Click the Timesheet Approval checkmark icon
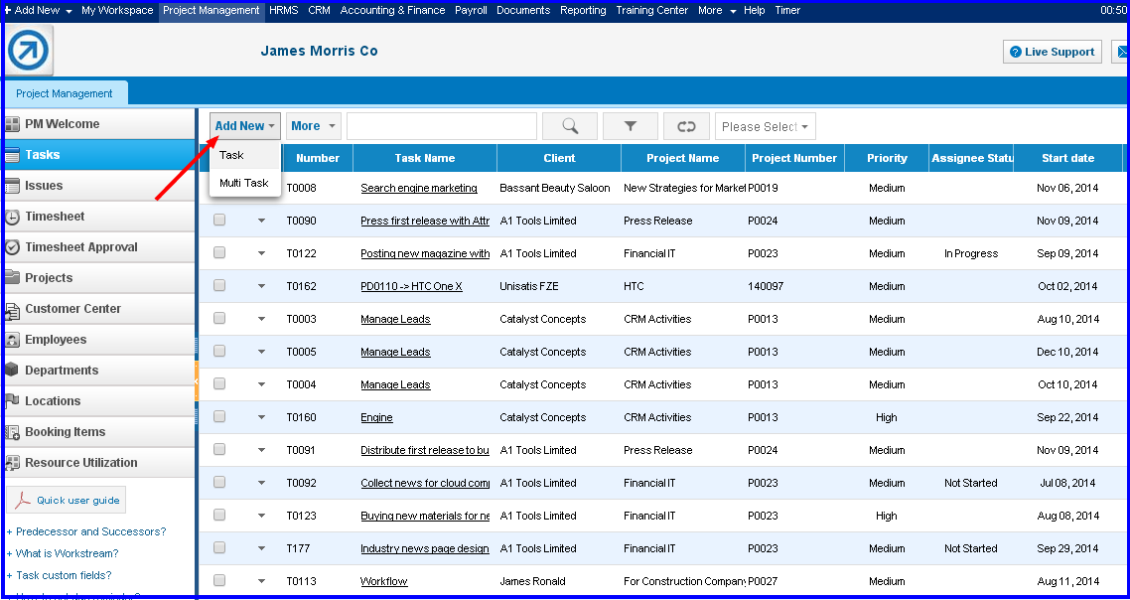Screen dimensions: 1130x600 pyautogui.click(x=12, y=247)
